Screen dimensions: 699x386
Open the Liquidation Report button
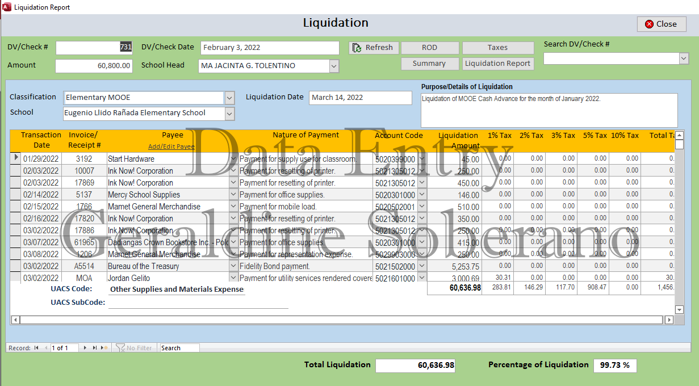click(497, 64)
